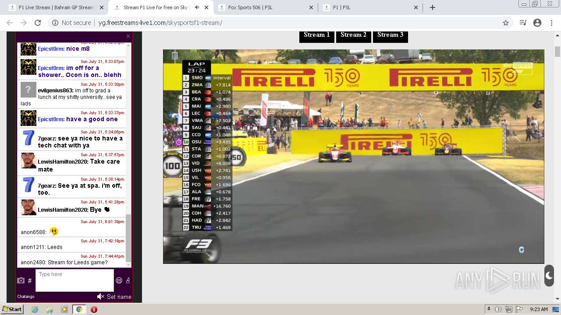This screenshot has height=315, width=561.
Task: Open Windows Explorer folder in taskbar
Action: point(50,309)
